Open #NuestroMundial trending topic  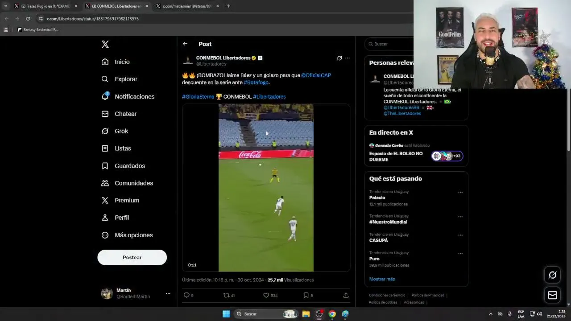coord(388,222)
